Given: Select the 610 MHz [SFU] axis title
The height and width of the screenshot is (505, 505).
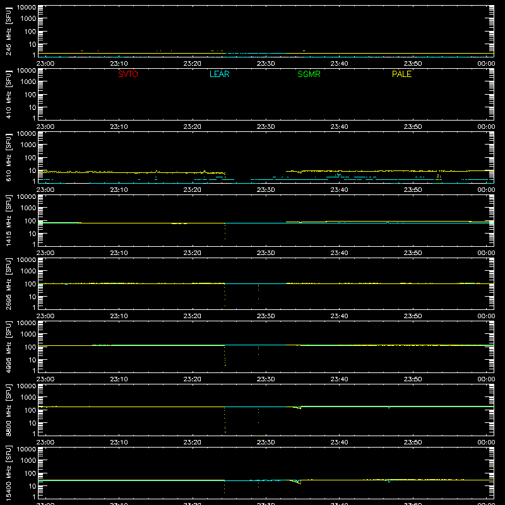Looking at the screenshot, I should click(x=8, y=157).
